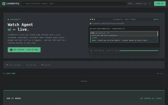Click the SIGN IN button

click(160, 4)
